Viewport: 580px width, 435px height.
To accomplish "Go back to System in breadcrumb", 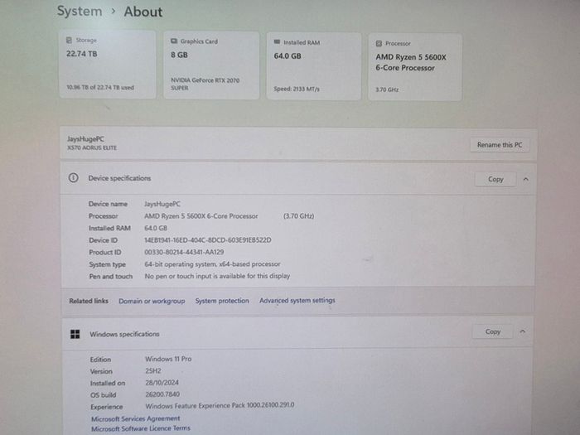I will (x=80, y=11).
